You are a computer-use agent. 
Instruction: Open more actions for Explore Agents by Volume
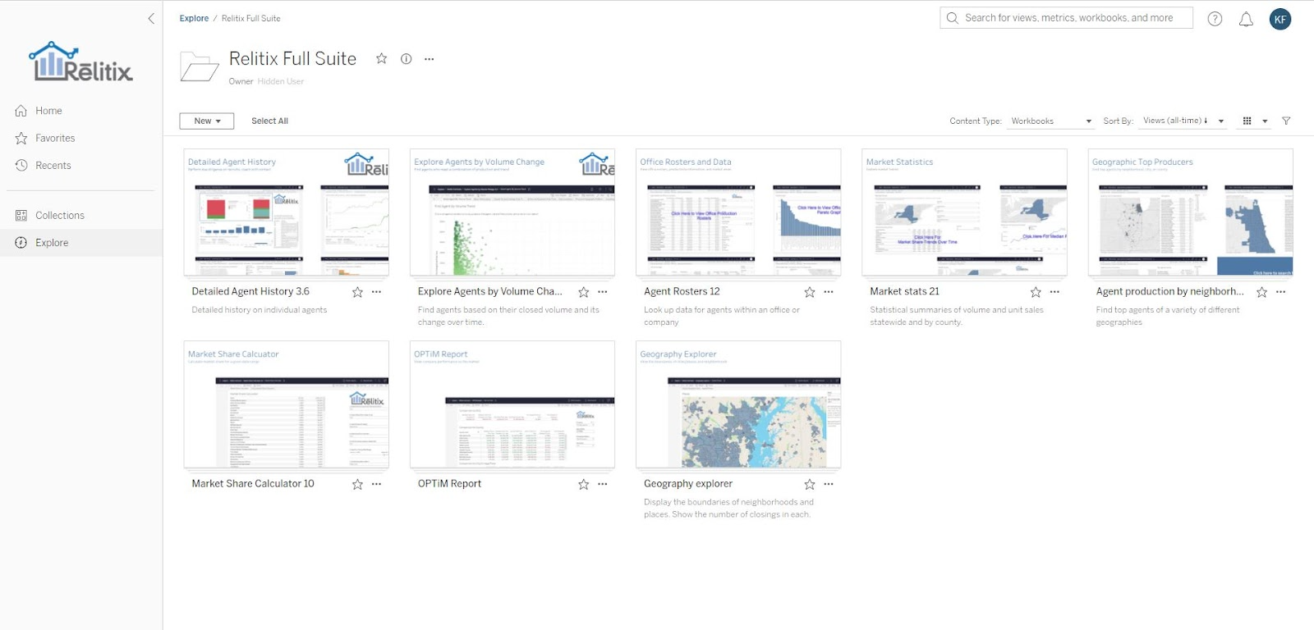coord(602,292)
